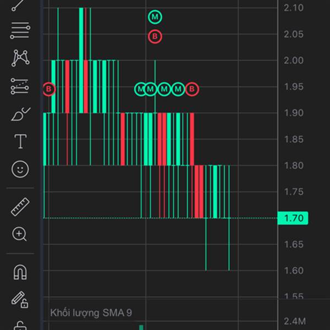Viewport: 330px width, 330px height.
Task: Select the Text annotation tool
Action: click(20, 141)
